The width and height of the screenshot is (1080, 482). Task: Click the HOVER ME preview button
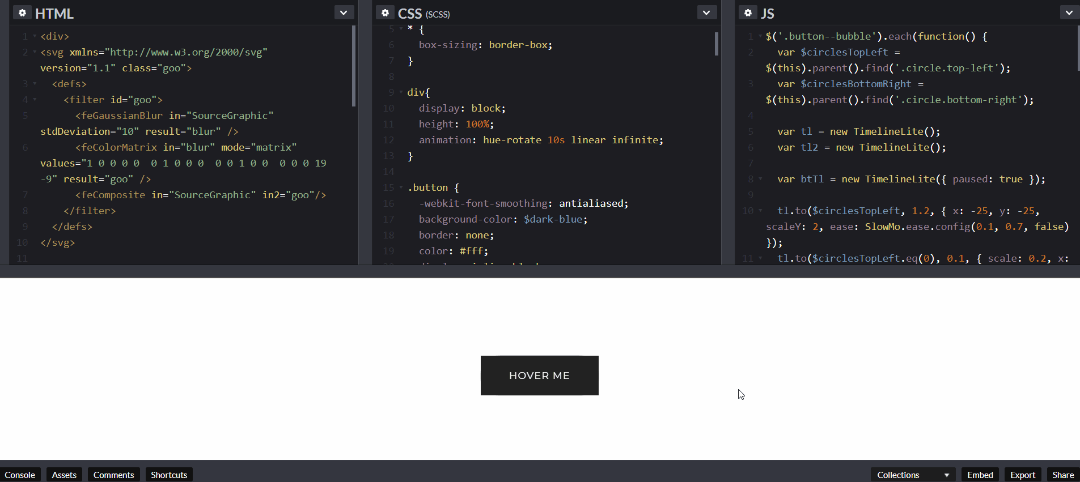click(540, 376)
